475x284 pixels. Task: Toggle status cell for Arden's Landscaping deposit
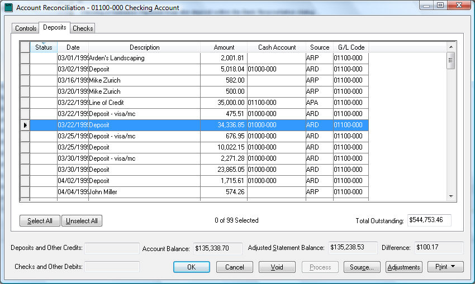[44, 58]
